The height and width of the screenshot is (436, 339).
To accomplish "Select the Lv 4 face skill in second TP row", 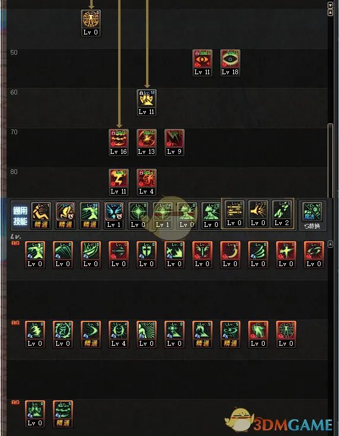I will click(x=119, y=334).
